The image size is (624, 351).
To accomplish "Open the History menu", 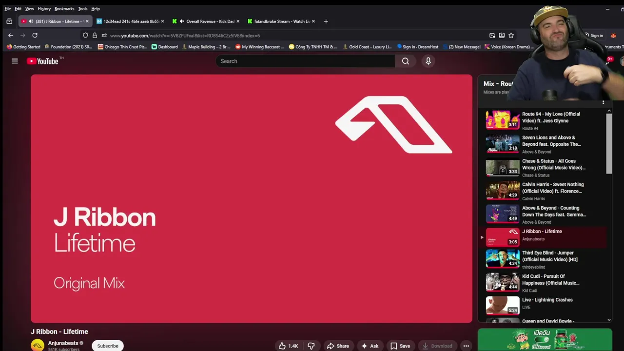I will 44,9.
